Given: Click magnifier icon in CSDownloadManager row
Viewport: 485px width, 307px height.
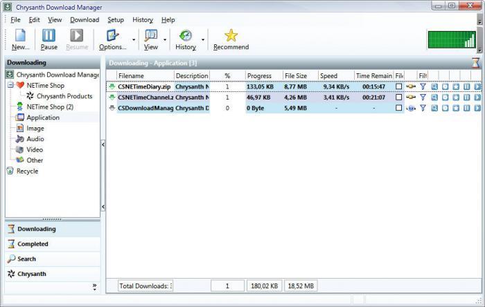Looking at the screenshot, I should click(434, 109).
